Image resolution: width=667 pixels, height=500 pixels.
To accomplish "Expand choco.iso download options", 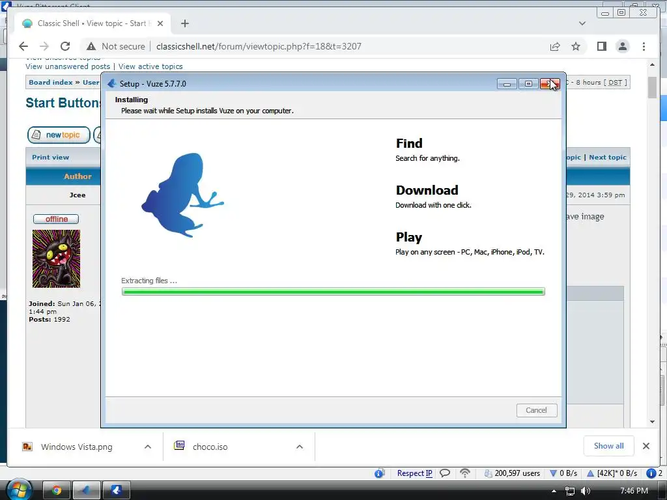I will click(300, 447).
